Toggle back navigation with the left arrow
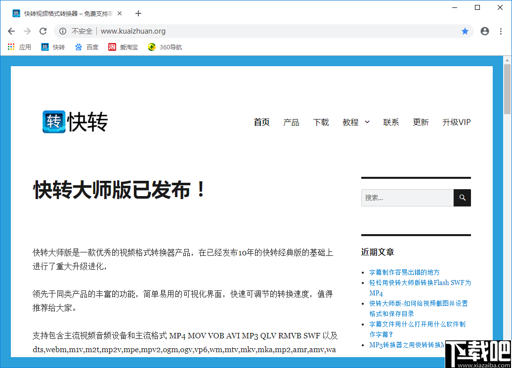 tap(11, 31)
